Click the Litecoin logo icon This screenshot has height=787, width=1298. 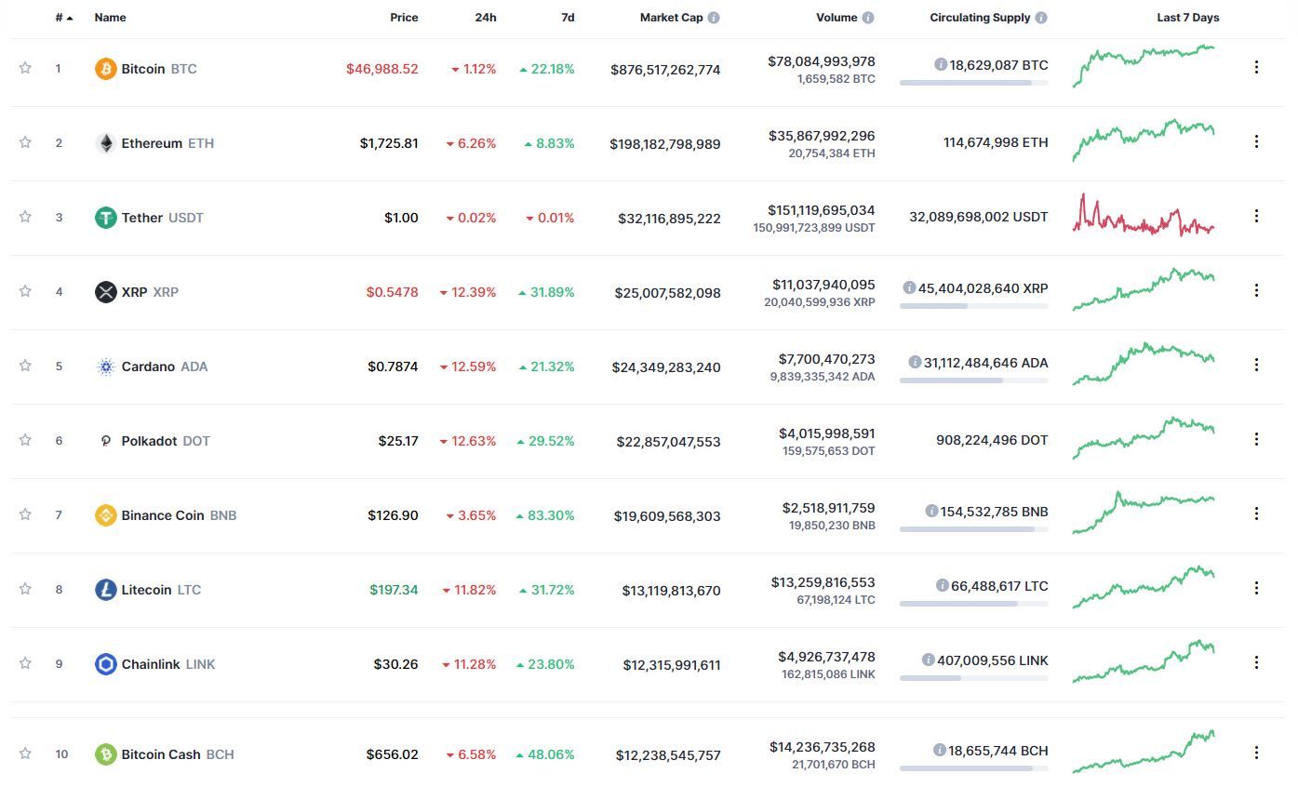(106, 590)
